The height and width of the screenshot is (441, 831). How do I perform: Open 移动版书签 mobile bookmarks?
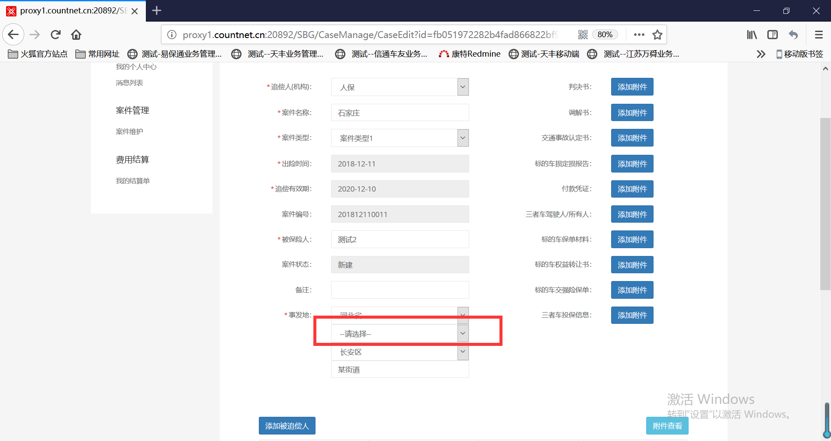point(799,54)
